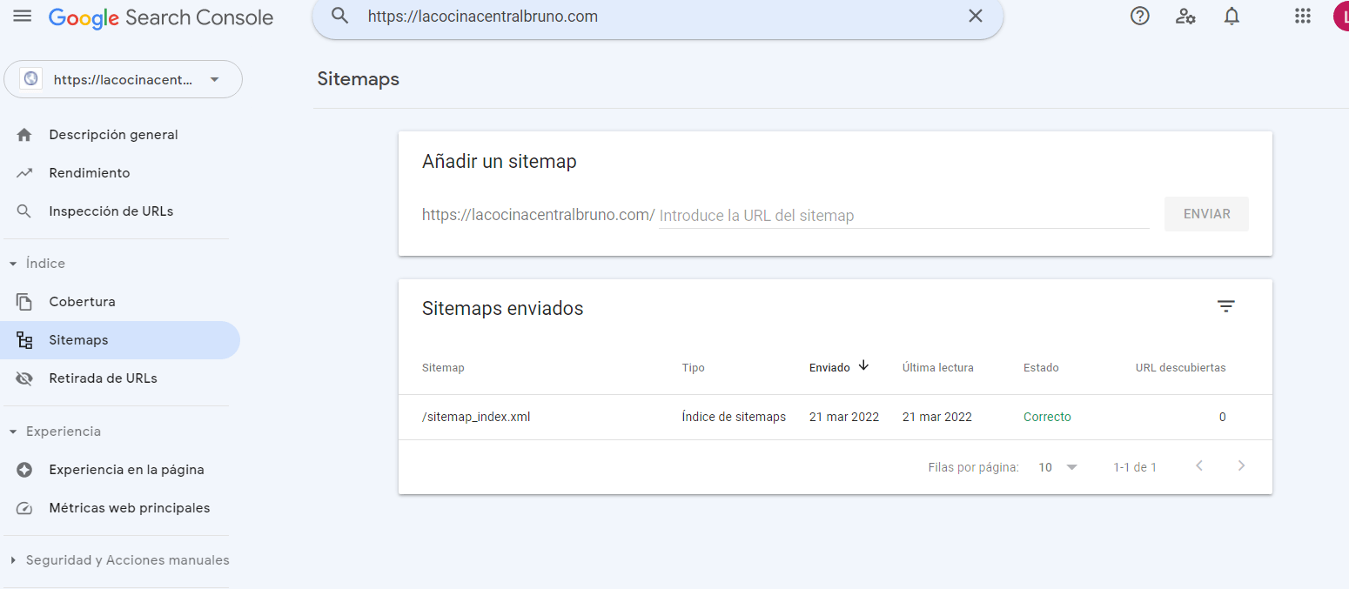Click the account avatar
1349x589 pixels.
pos(1340,16)
